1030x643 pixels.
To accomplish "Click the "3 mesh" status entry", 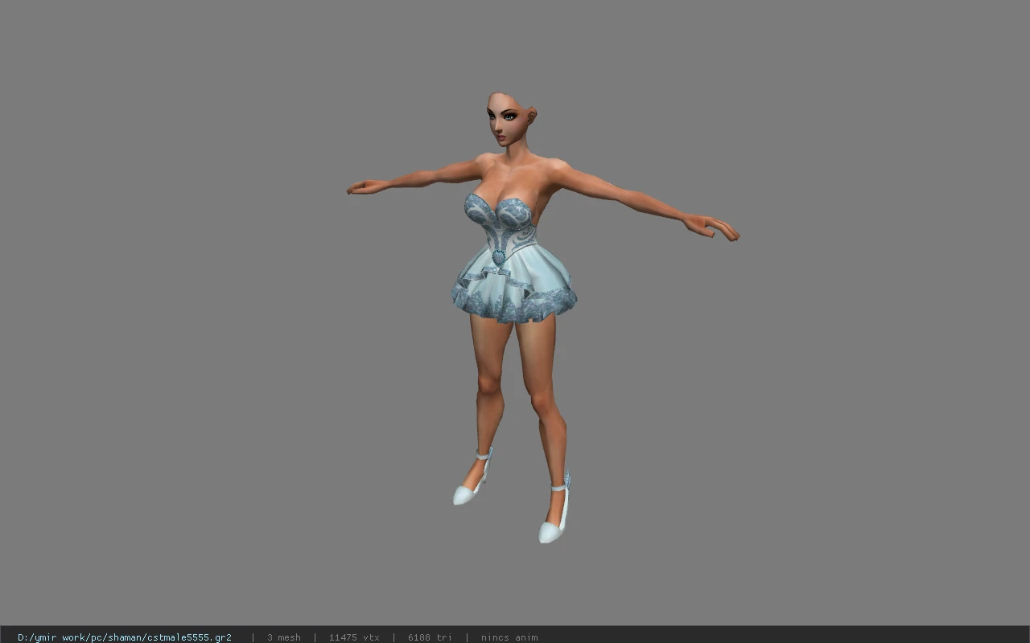I will (x=284, y=637).
